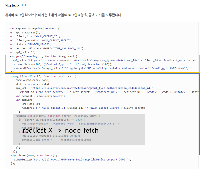Image resolution: width=202 pixels, height=169 pixels.
Task: Click the 'YOUR_CLIENT_SECRET' string
Action: tap(56, 40)
